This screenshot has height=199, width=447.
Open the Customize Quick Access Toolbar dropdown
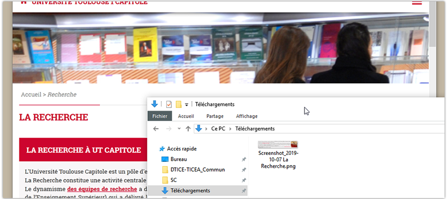pyautogui.click(x=186, y=105)
